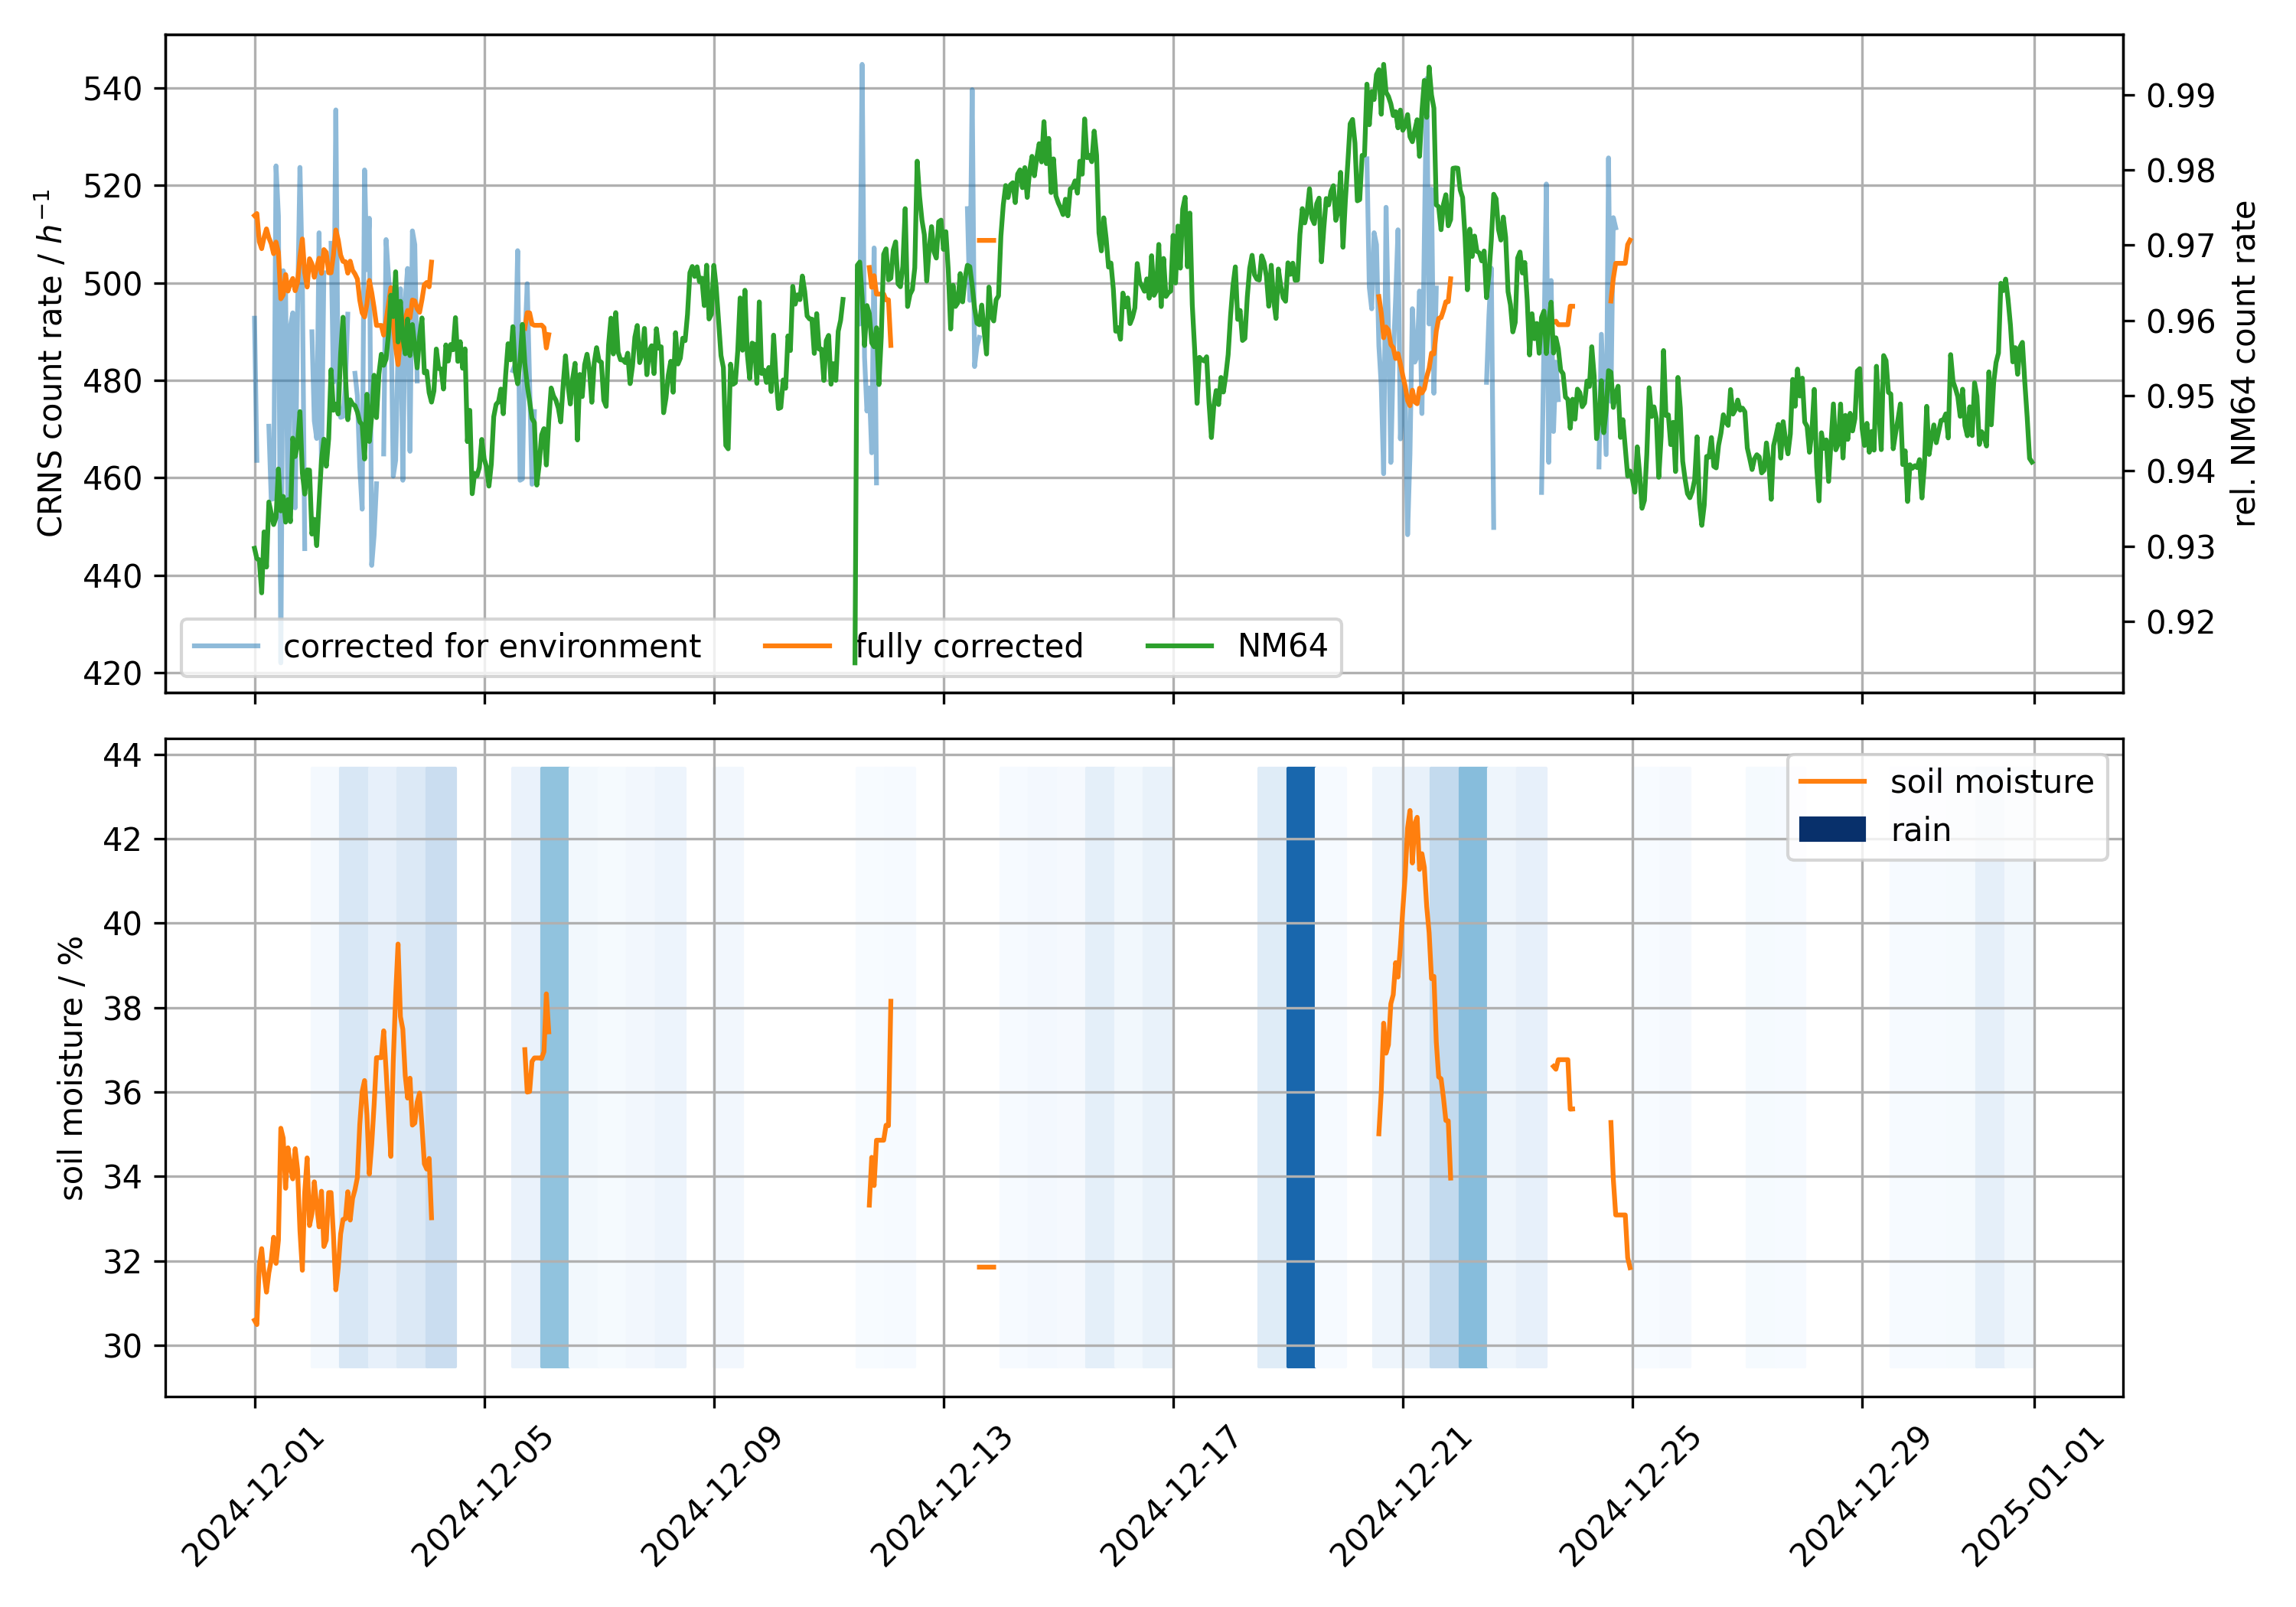The height and width of the screenshot is (1607, 2296).
Task: Click the 2024-12-01 x-axis date label
Action: 254,1497
